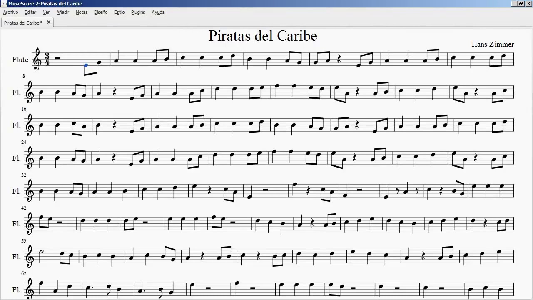Select the half rest in the first measure
This screenshot has width=533, height=300.
(x=58, y=59)
